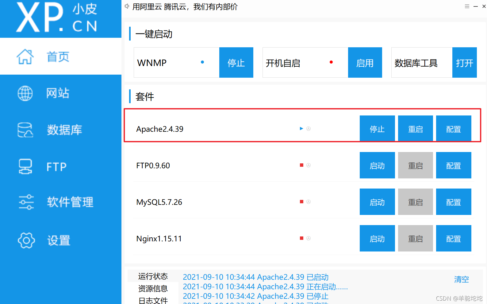The height and width of the screenshot is (304, 487).
Task: Select FTP0.9.60 service name
Action: click(153, 166)
